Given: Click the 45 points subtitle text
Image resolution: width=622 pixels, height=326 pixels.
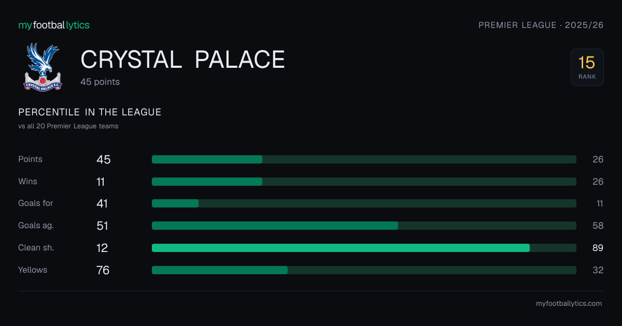Looking at the screenshot, I should 100,82.
